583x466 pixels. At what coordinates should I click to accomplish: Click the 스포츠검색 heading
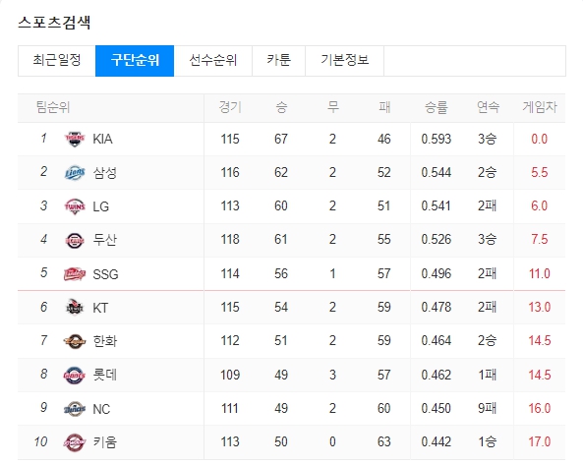(x=54, y=23)
